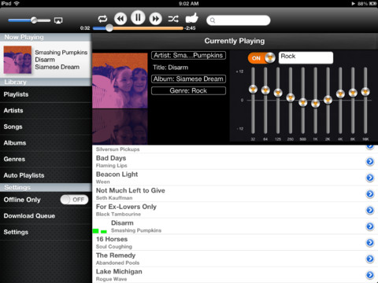Toggle the Offline Only switch
The height and width of the screenshot is (283, 378).
74,200
